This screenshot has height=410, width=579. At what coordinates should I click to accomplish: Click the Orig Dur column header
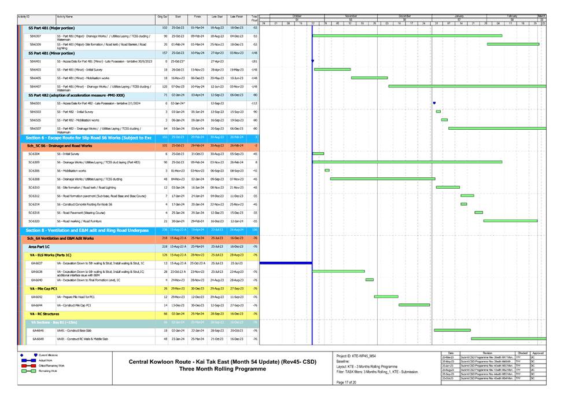click(x=163, y=17)
